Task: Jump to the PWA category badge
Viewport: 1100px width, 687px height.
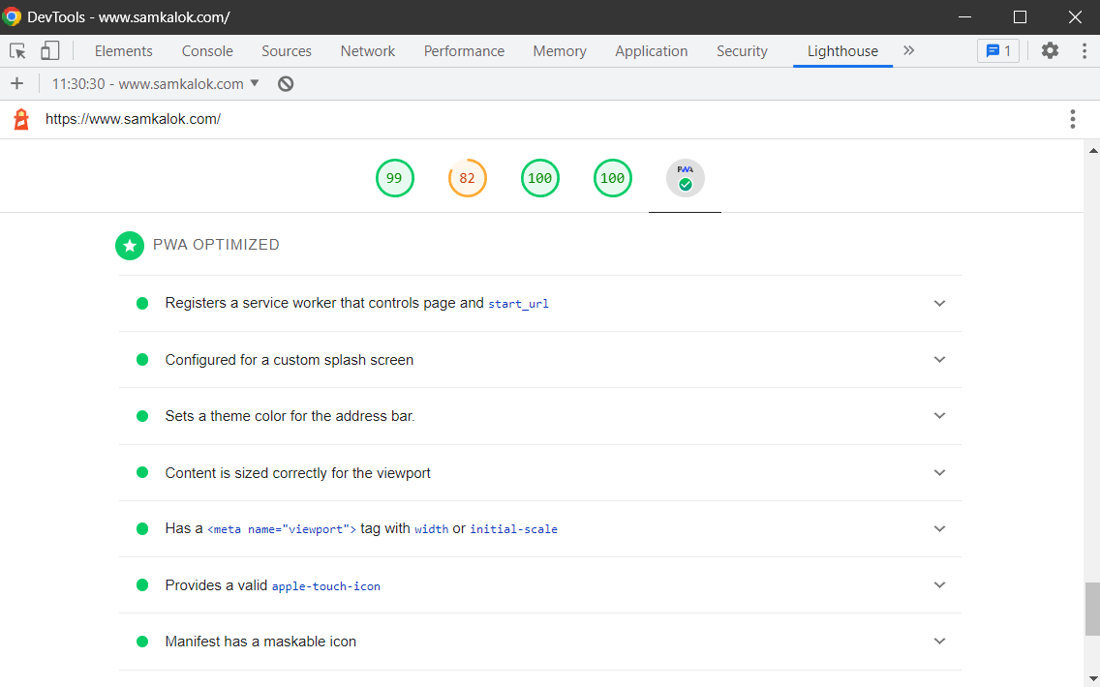Action: click(685, 178)
